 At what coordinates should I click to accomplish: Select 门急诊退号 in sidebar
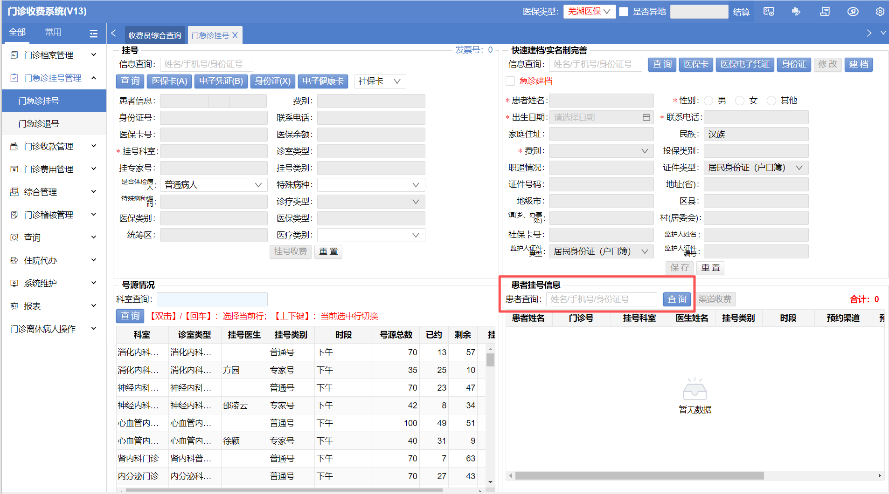[54, 124]
